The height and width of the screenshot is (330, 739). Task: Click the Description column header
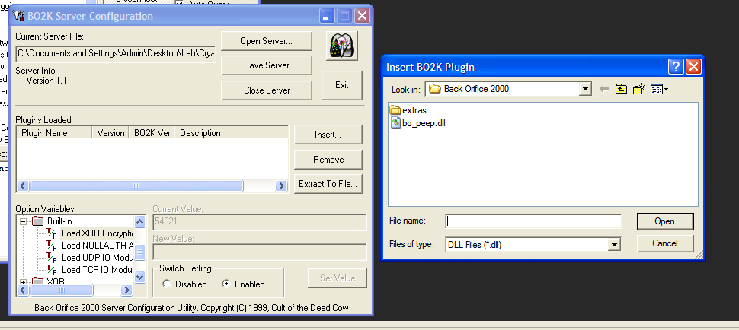[x=200, y=133]
